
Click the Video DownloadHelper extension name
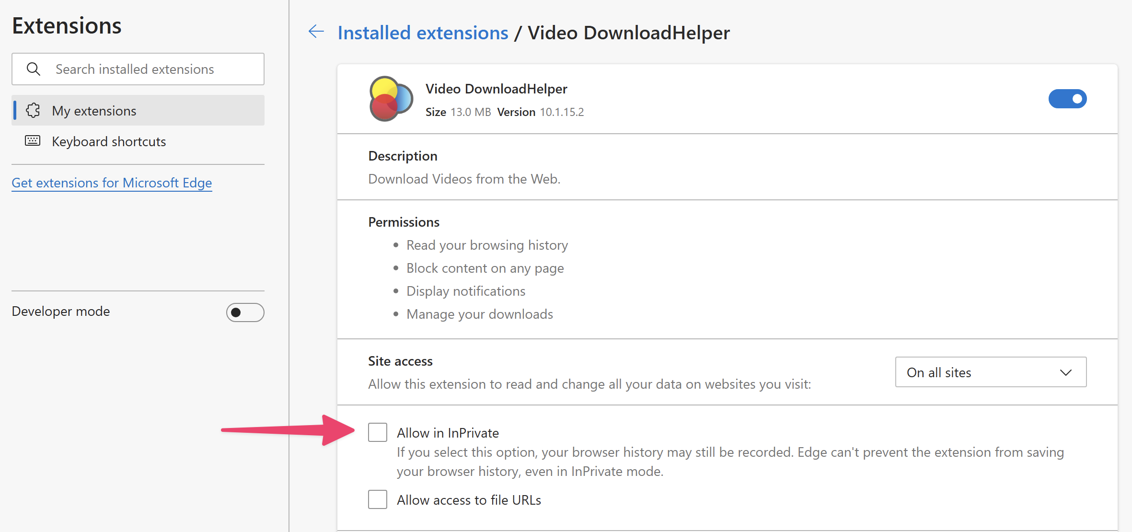tap(496, 89)
